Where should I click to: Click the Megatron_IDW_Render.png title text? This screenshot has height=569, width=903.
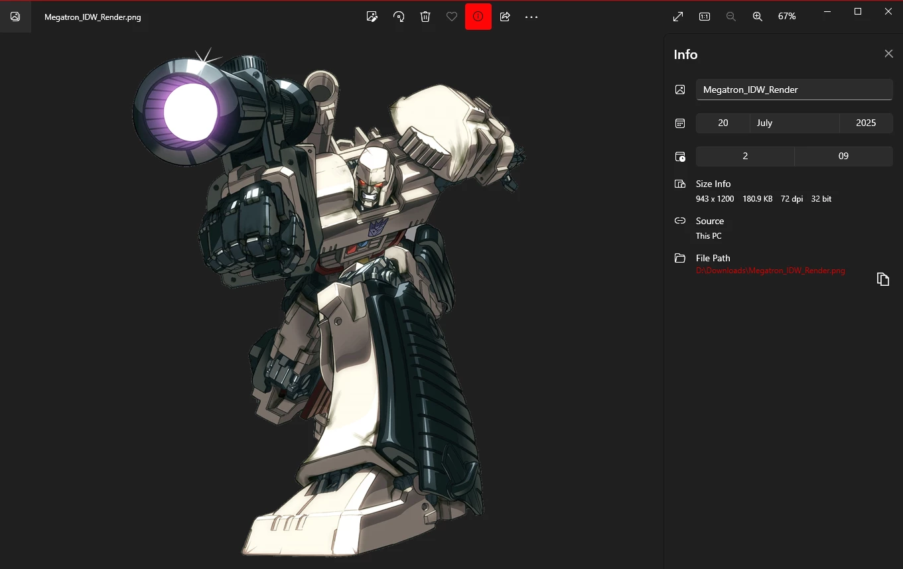click(93, 17)
